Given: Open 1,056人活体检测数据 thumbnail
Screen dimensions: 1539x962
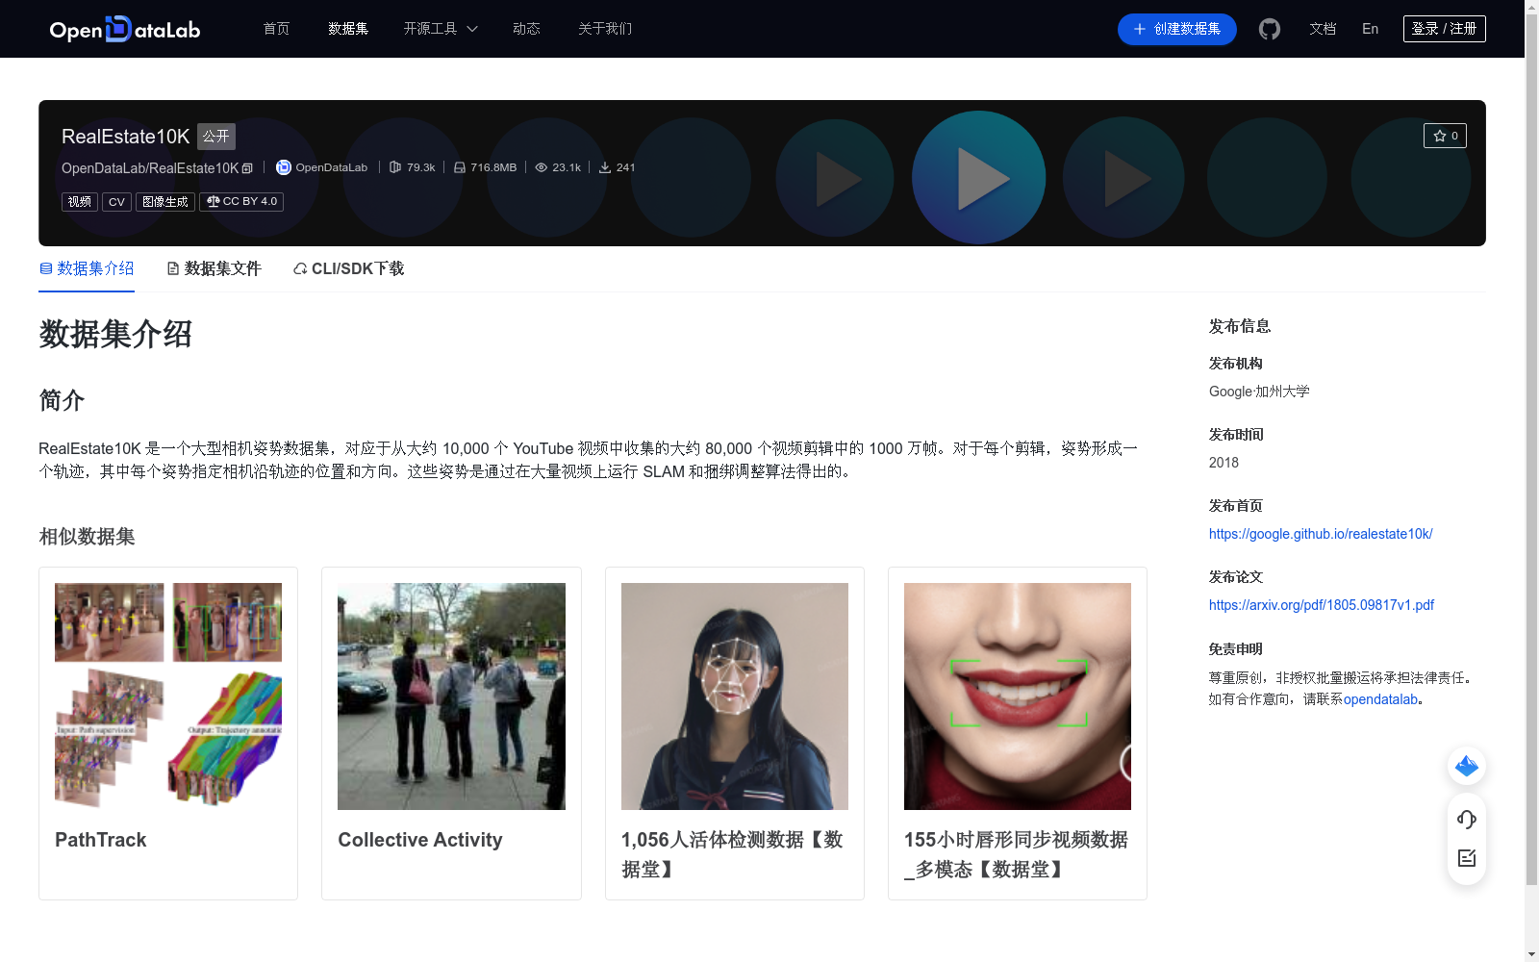Looking at the screenshot, I should (x=735, y=696).
